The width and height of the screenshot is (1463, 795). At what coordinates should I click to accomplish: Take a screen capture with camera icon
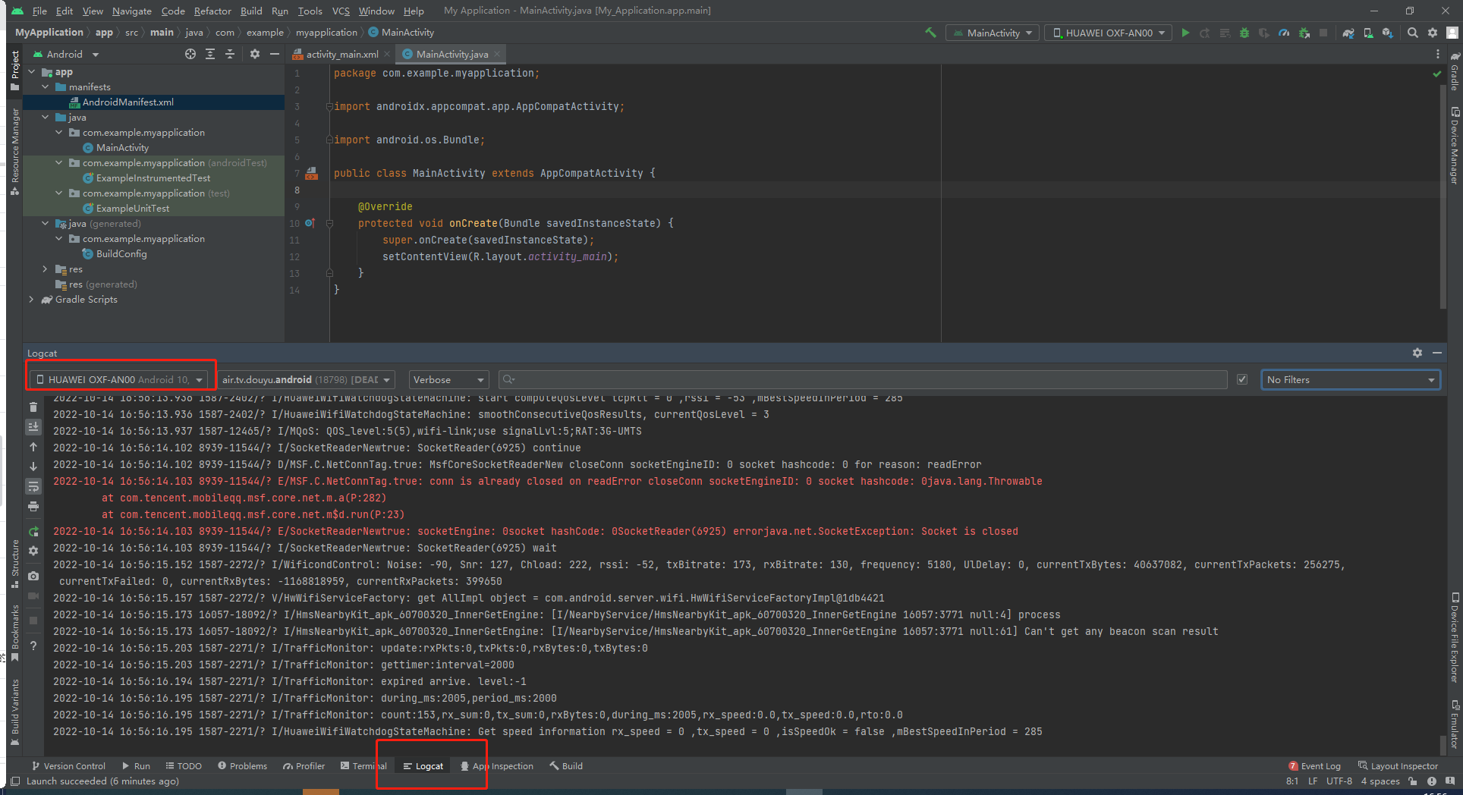pos(33,576)
